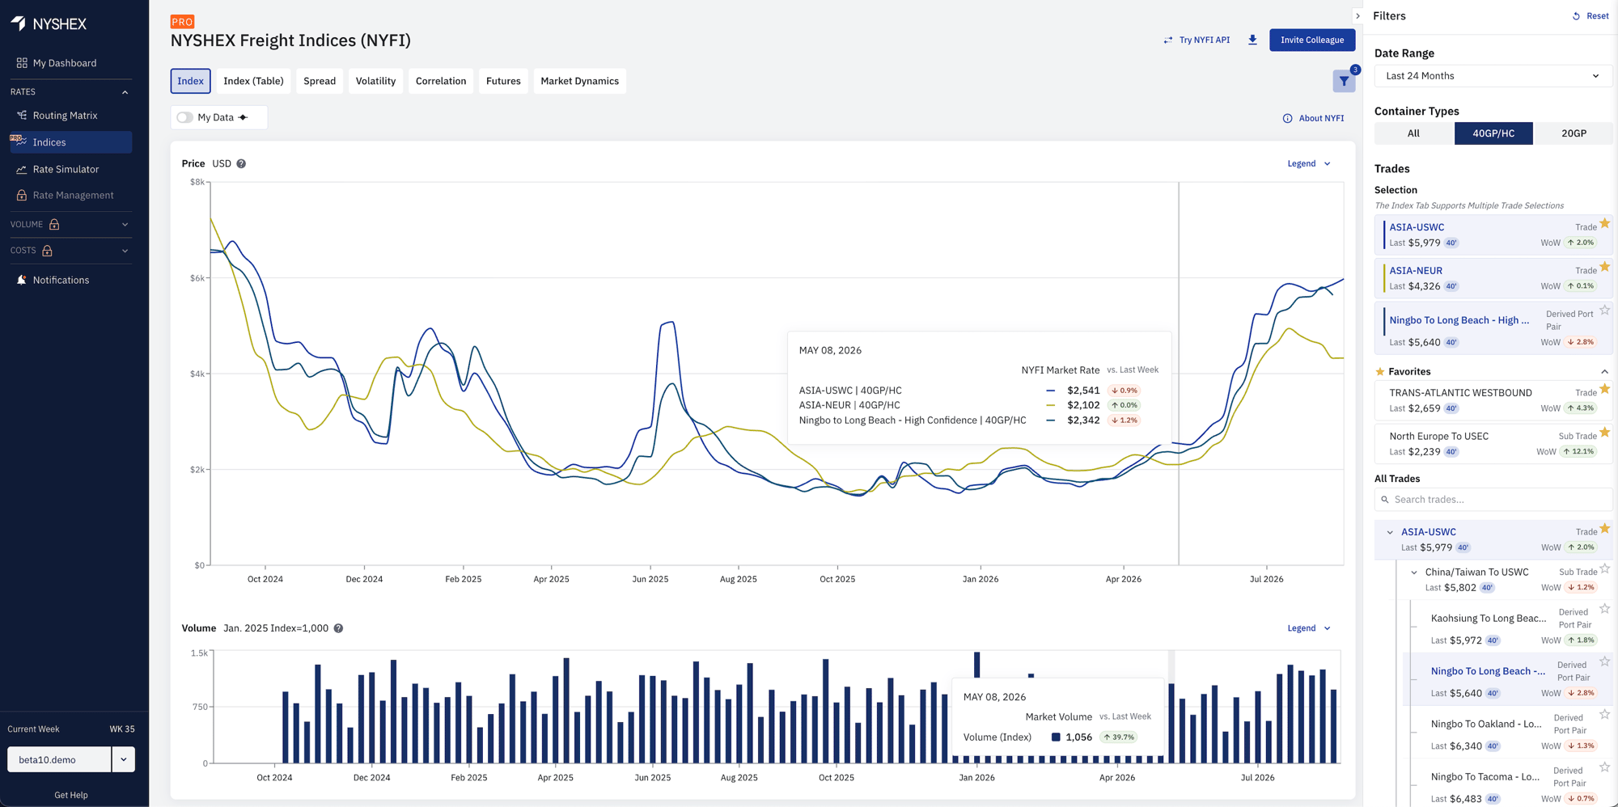Click the filter funnel icon

click(1344, 81)
